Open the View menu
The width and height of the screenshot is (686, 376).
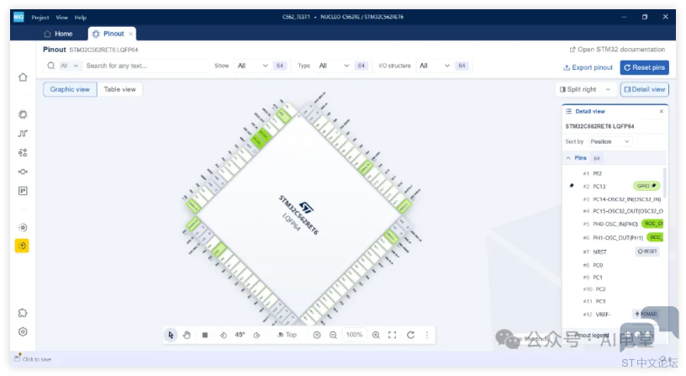point(61,18)
